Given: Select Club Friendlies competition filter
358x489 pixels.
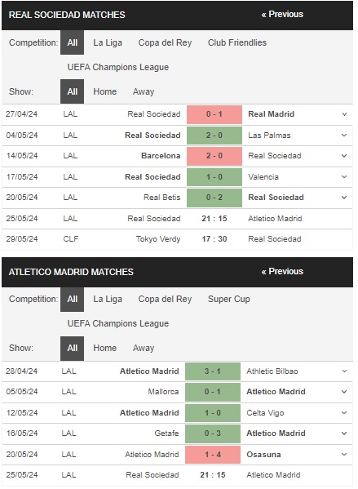Looking at the screenshot, I should [237, 42].
